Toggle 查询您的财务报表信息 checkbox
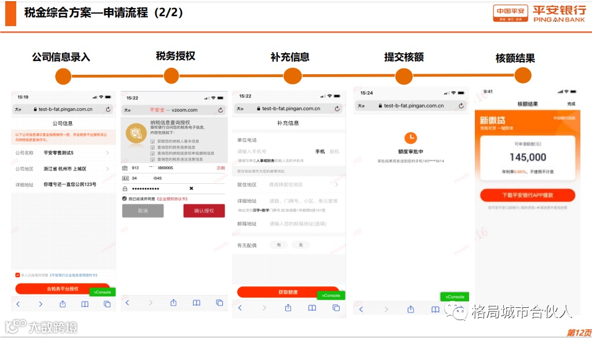 point(152,147)
